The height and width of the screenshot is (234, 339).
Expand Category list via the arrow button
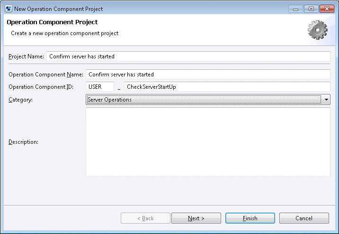pos(326,100)
